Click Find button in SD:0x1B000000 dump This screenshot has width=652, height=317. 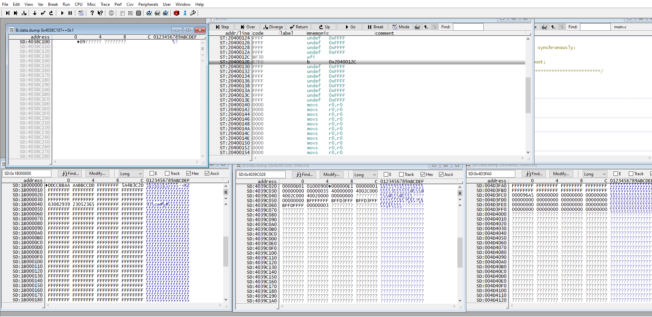tap(70, 173)
